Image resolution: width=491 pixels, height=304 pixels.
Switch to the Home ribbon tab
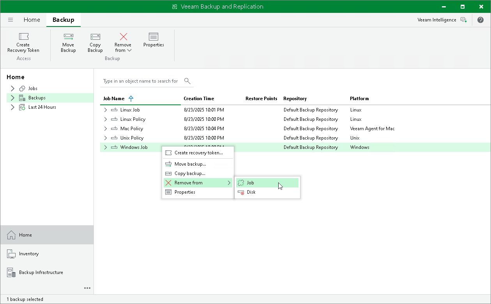point(32,20)
